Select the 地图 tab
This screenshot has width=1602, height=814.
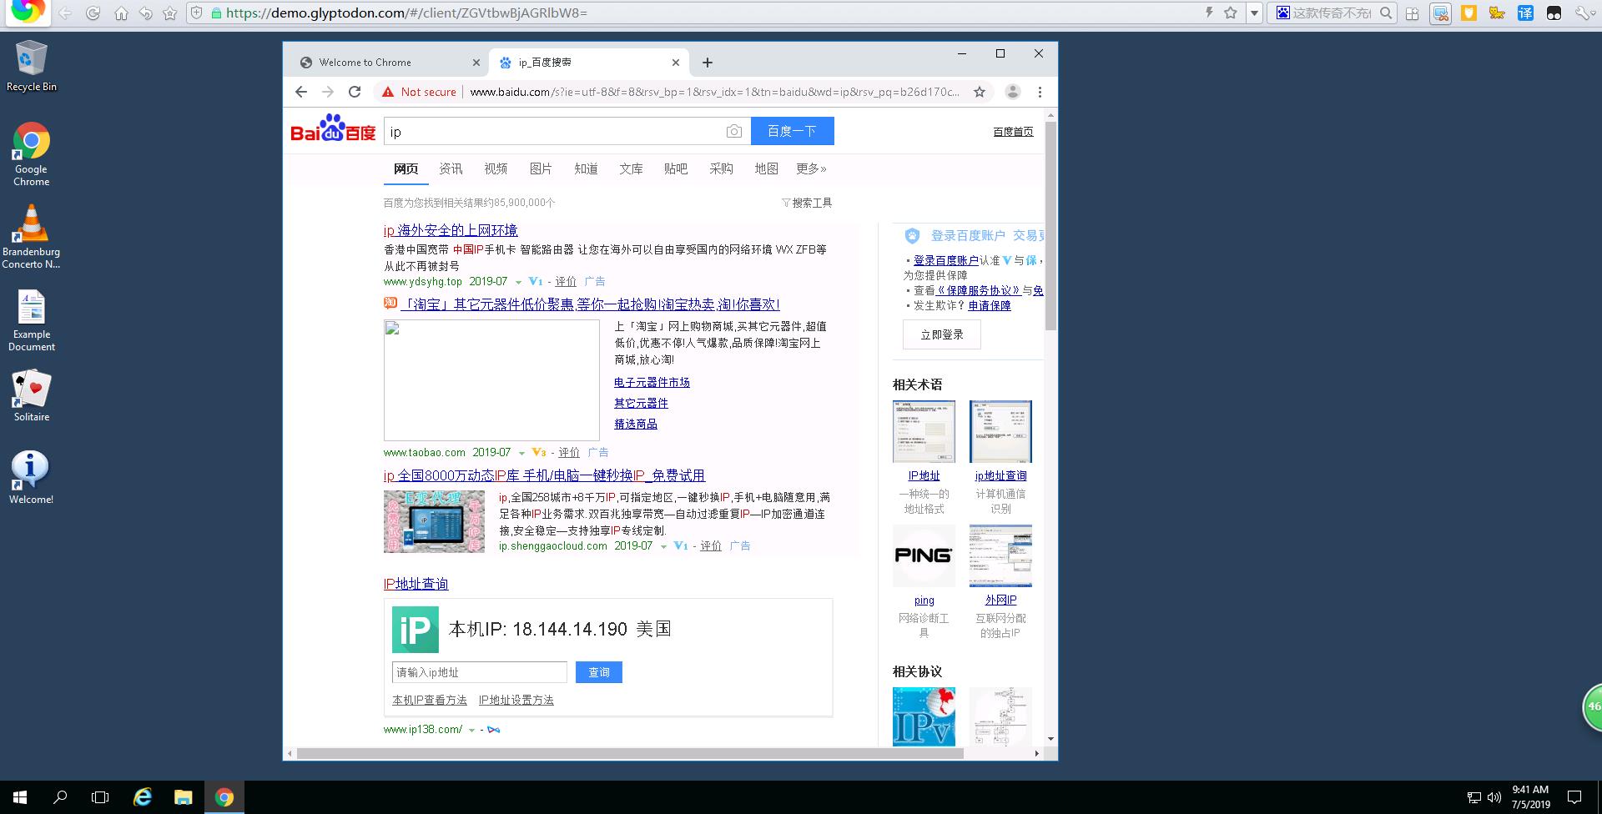click(x=766, y=168)
